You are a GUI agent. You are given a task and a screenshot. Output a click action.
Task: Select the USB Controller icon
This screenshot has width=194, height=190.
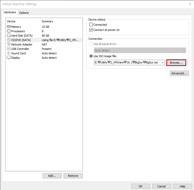pyautogui.click(x=9, y=49)
